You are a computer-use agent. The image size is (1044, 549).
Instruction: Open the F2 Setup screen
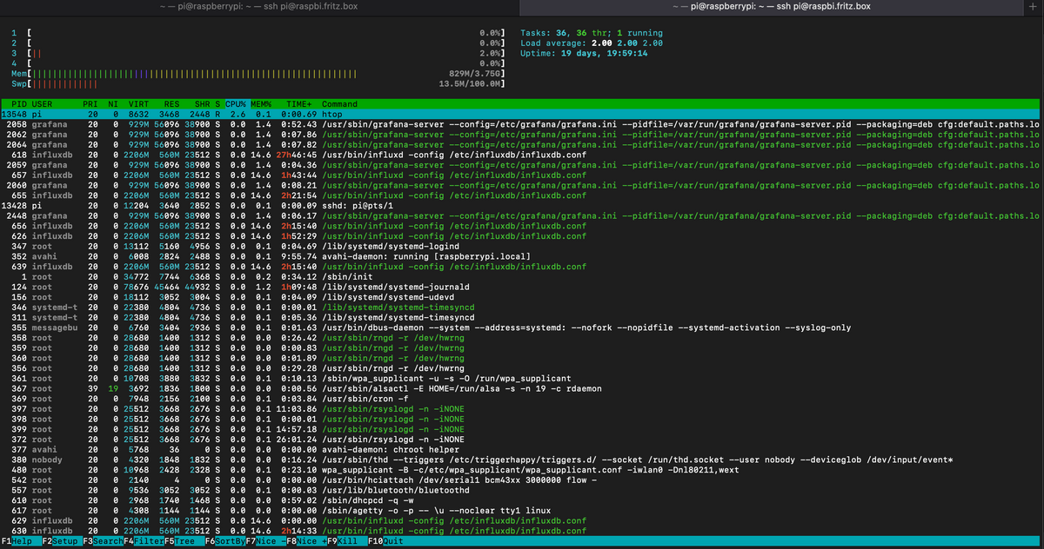coord(64,542)
